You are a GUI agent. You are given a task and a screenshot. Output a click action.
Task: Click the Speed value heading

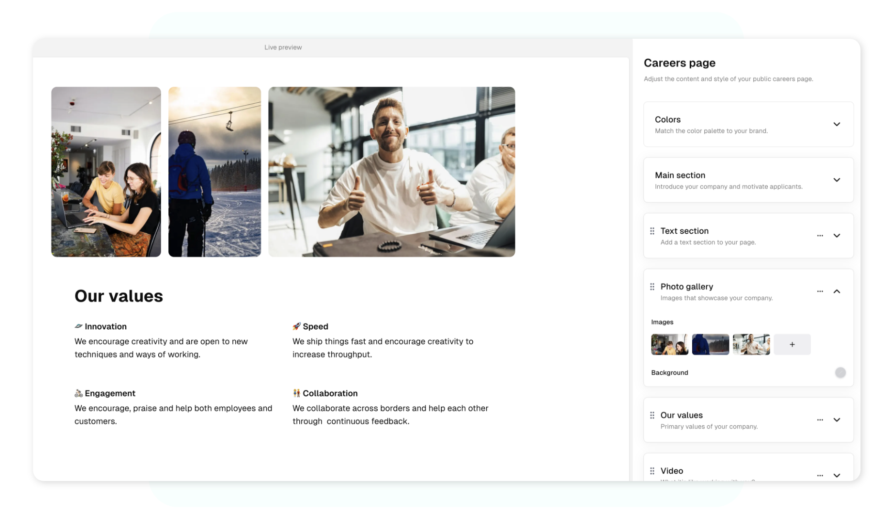(316, 326)
